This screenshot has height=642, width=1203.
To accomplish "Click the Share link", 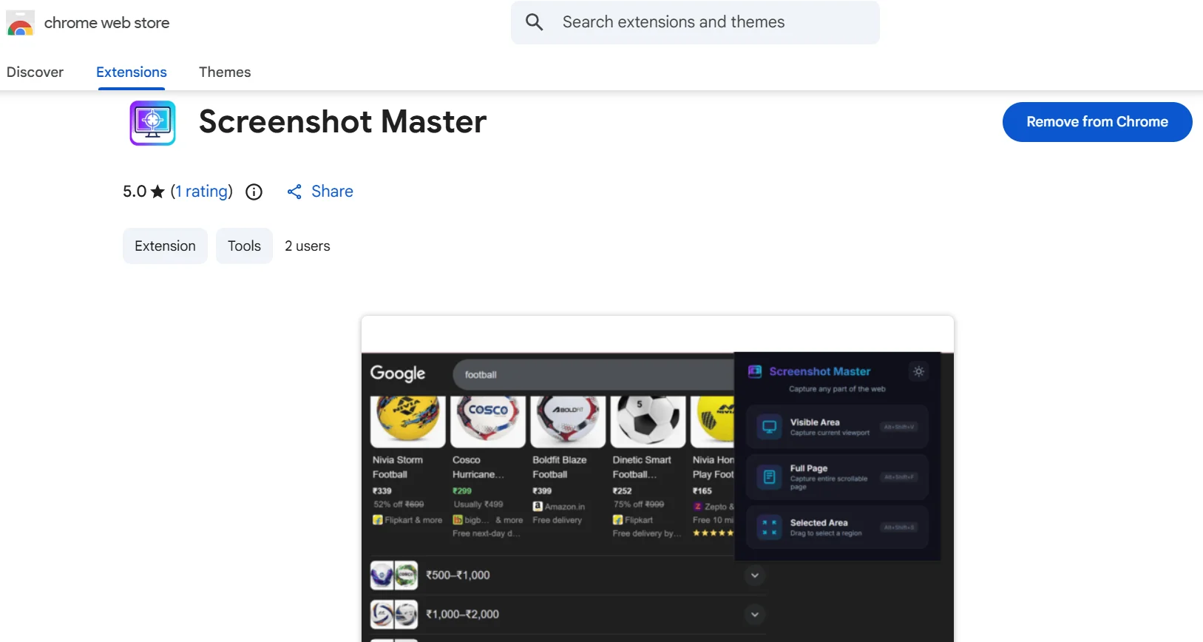I will tap(319, 192).
